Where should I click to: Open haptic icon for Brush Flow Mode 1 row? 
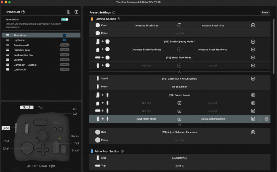253,57
